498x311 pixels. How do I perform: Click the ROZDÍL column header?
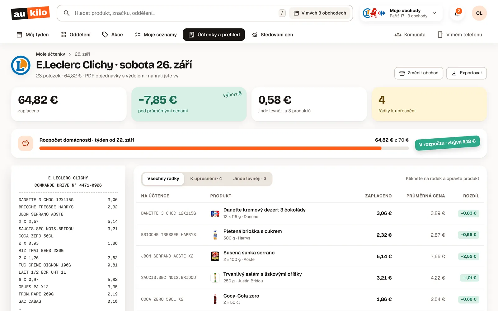471,196
